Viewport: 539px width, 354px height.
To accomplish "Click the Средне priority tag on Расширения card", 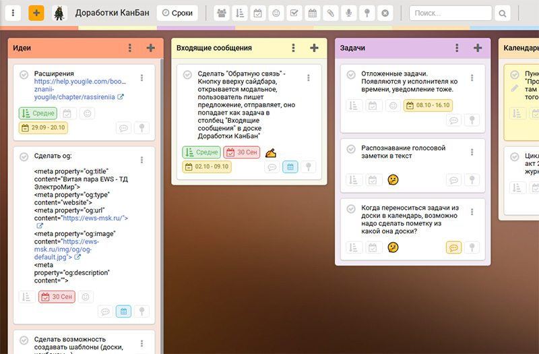I will pos(38,113).
